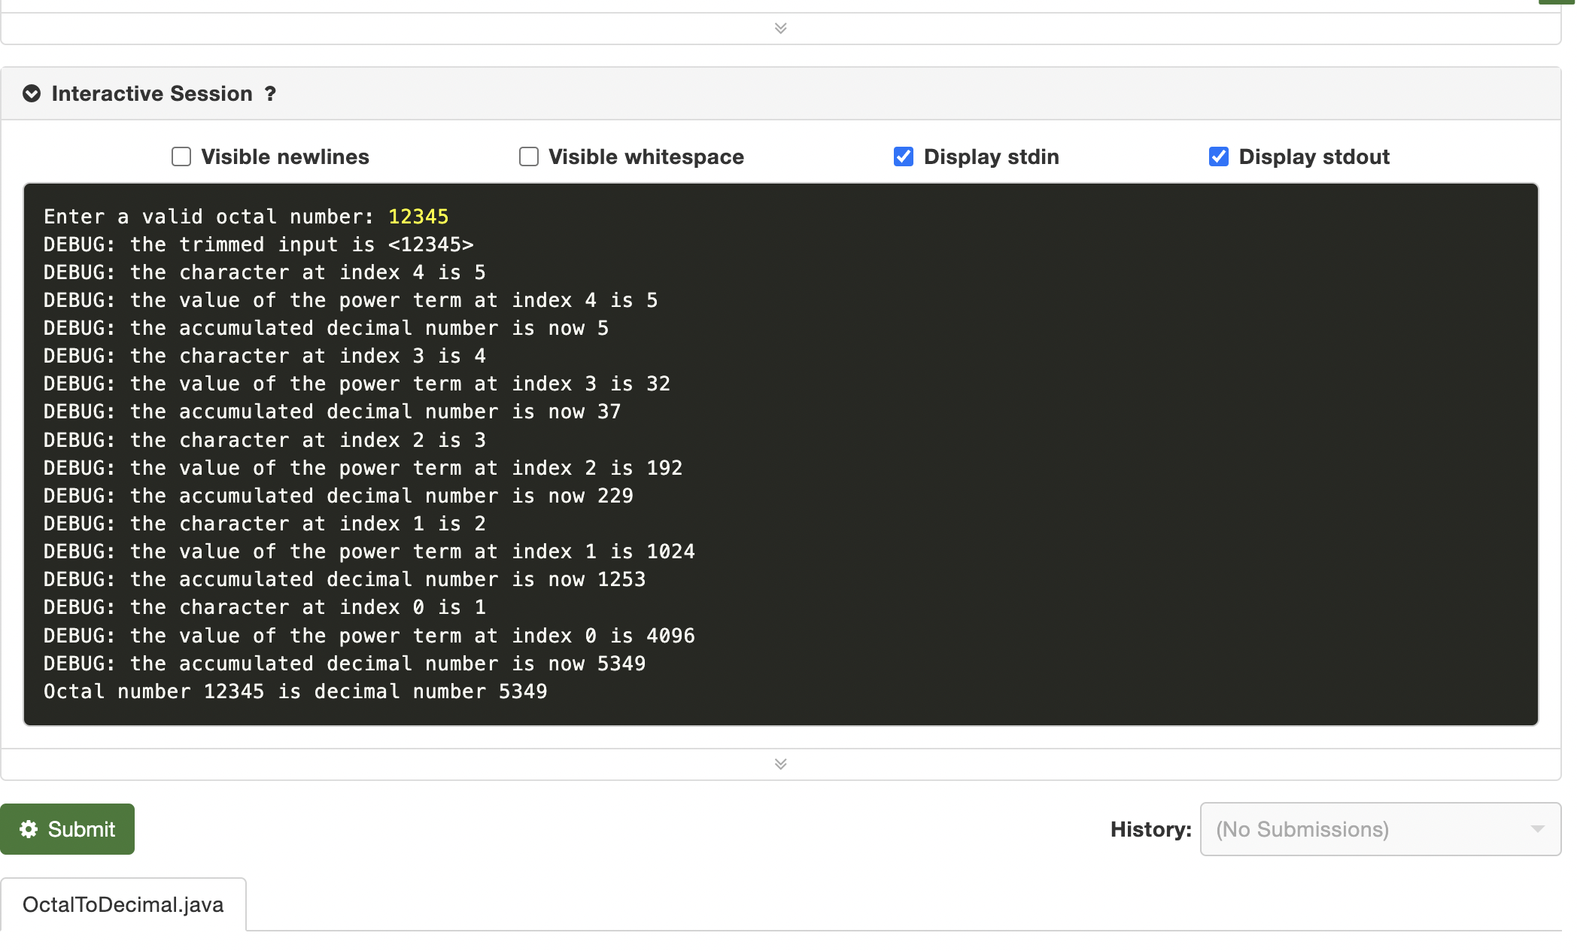Click the line with trimmed input <12345>

click(259, 245)
